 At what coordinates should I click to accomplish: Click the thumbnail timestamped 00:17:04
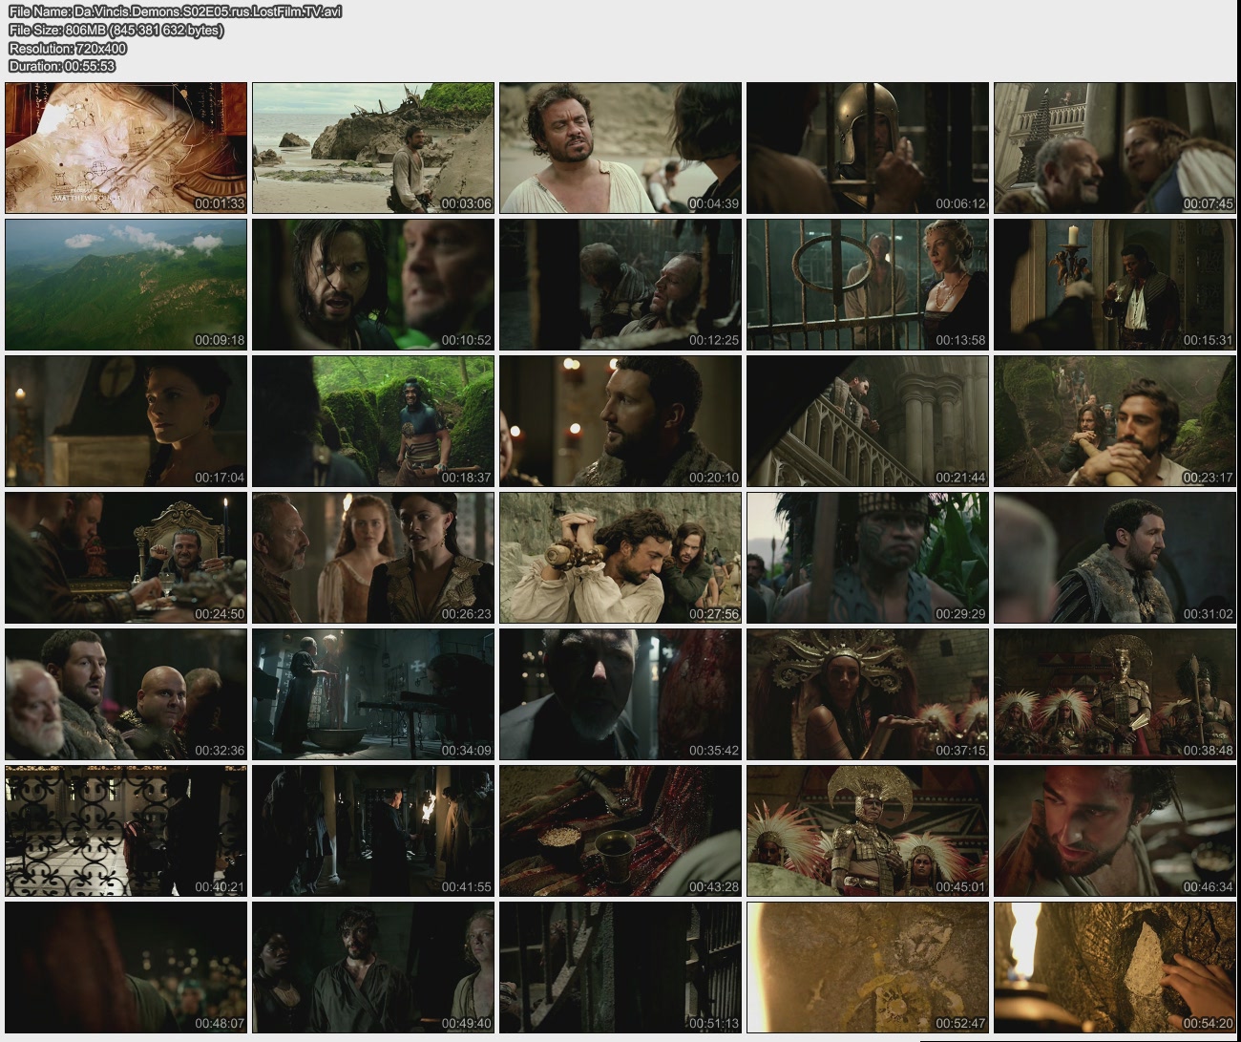(x=126, y=421)
